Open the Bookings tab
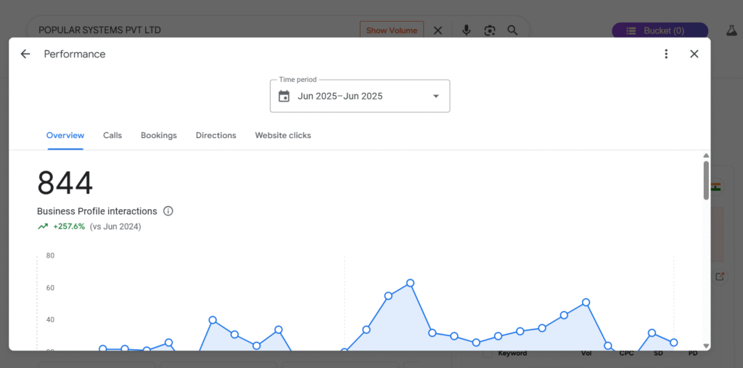This screenshot has width=743, height=368. 159,135
